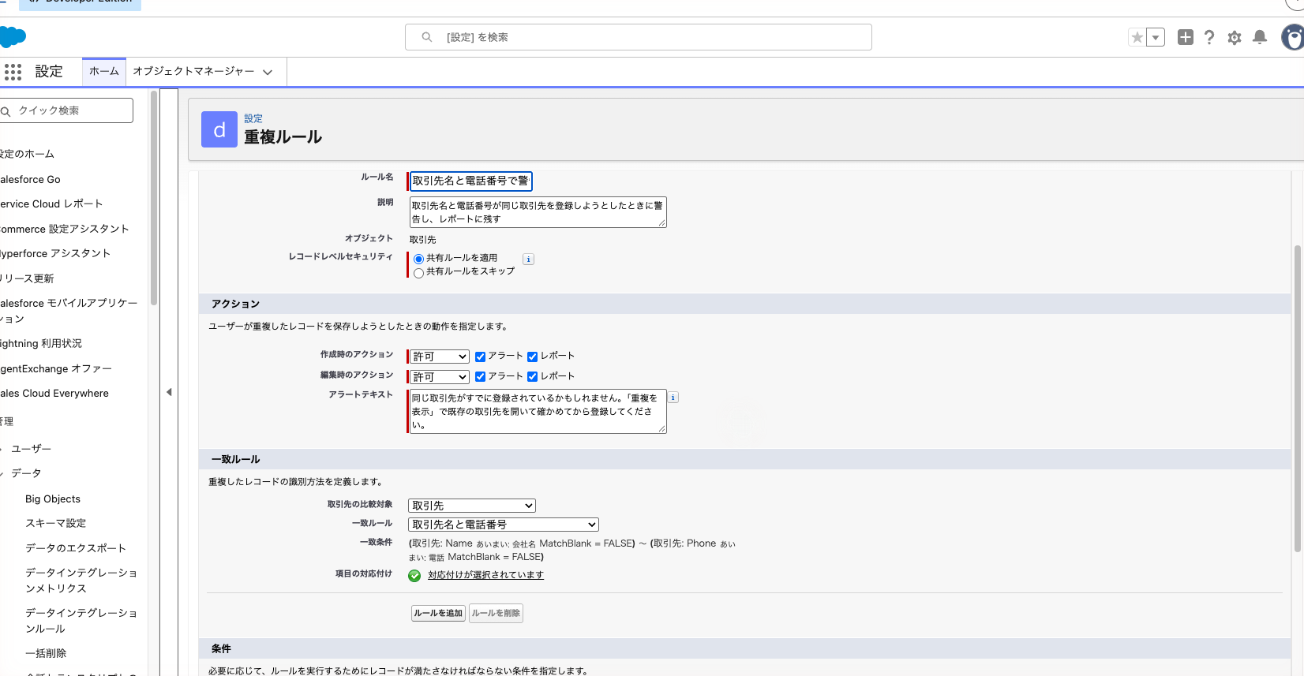
Task: Click the ルールを追加 button
Action: pyautogui.click(x=438, y=613)
